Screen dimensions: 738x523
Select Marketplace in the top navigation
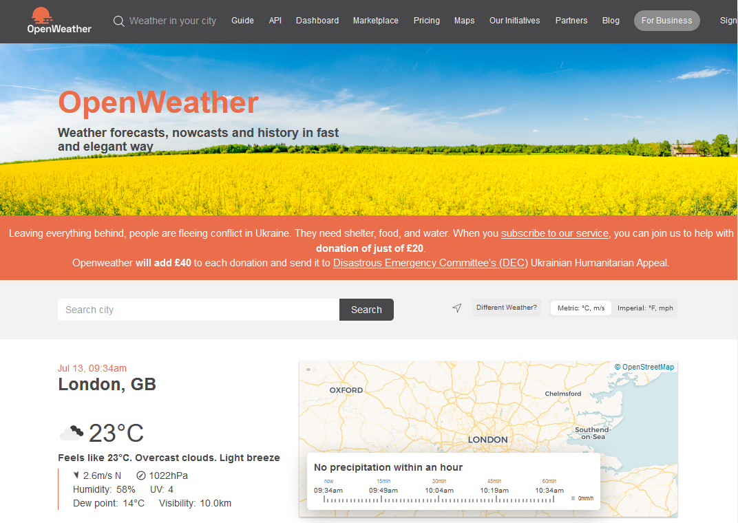376,21
